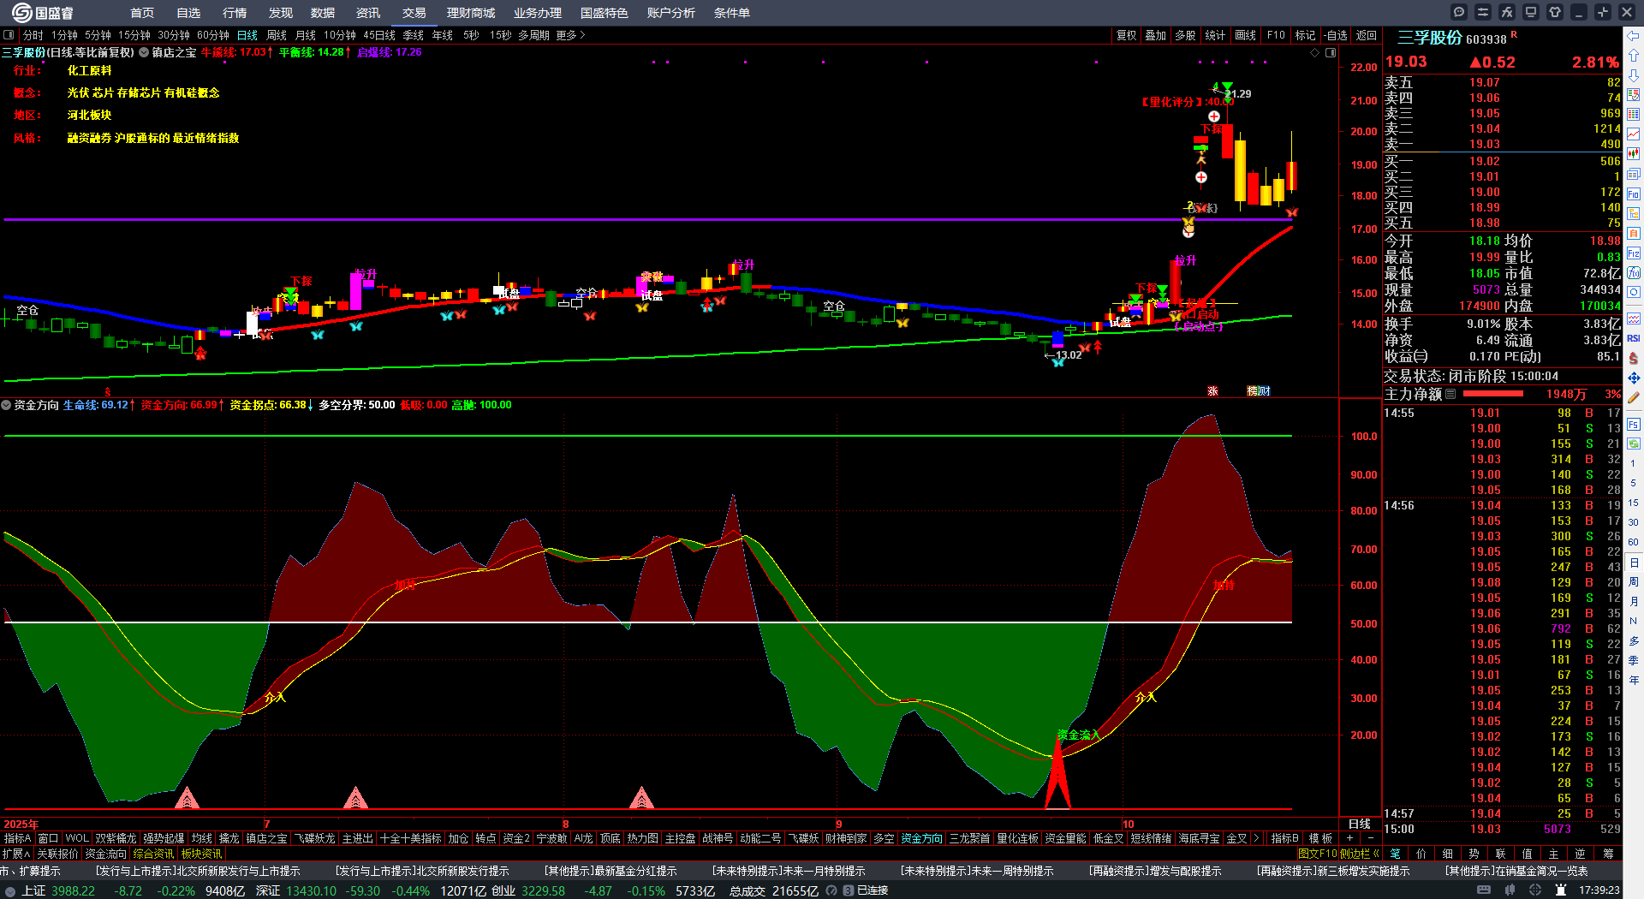
Task: Click the 主力净额 red progress bar
Action: click(x=1493, y=394)
